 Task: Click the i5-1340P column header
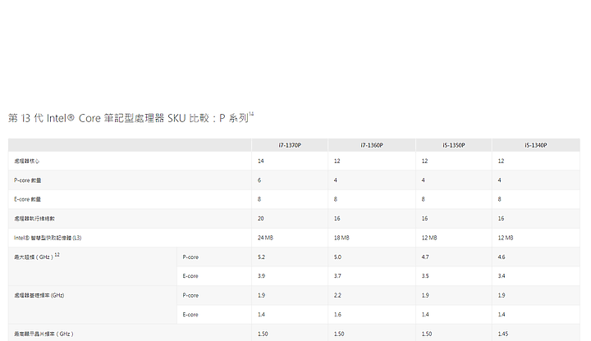click(x=535, y=145)
